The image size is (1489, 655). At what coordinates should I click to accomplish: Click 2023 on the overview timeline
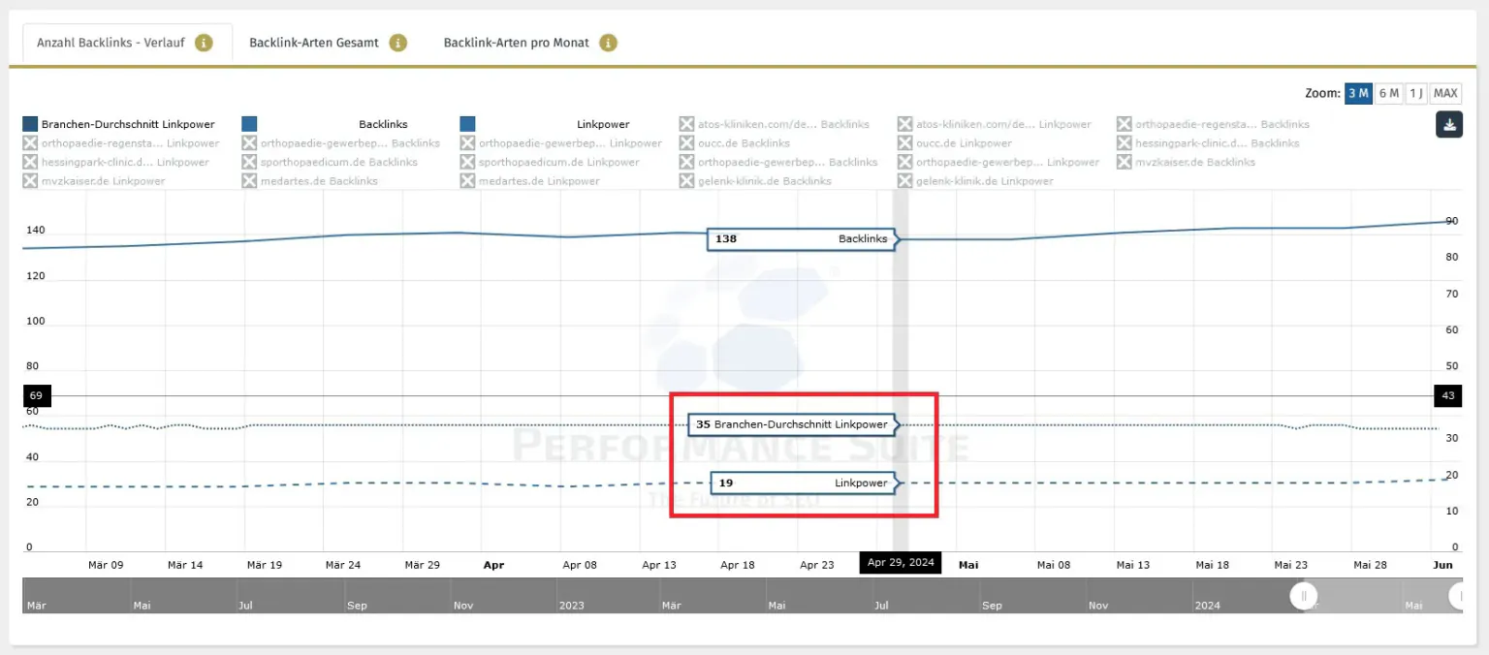click(571, 606)
